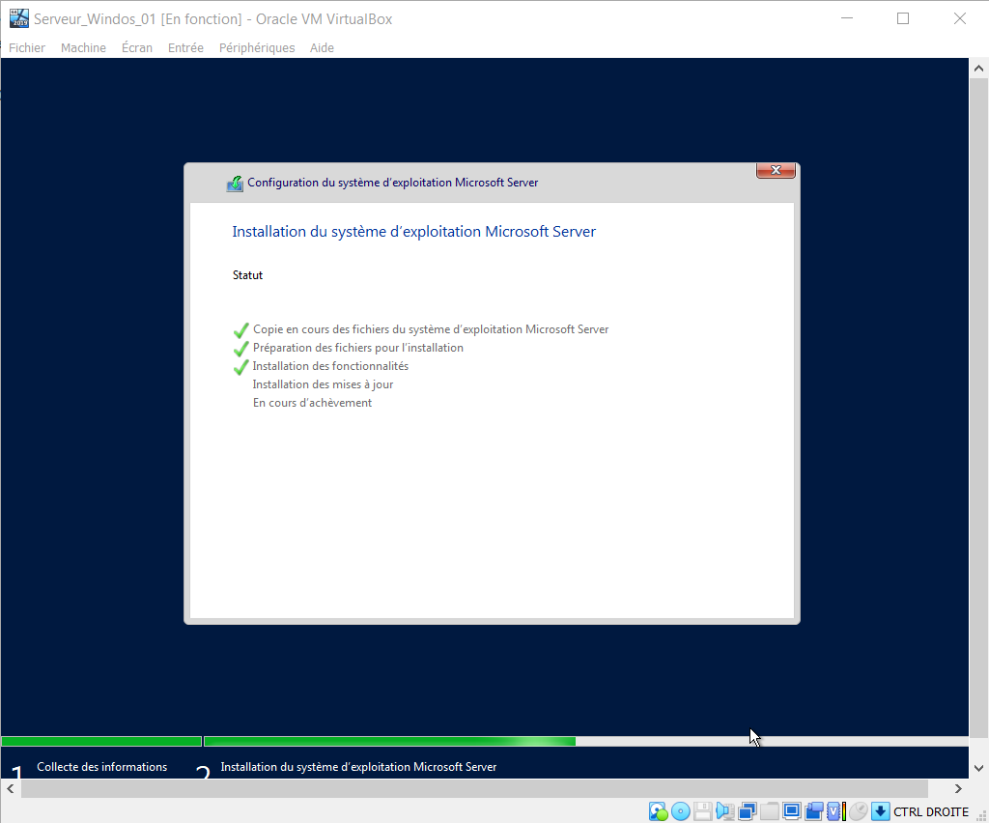Click the green installation progress bar
The image size is (989, 823).
(389, 742)
